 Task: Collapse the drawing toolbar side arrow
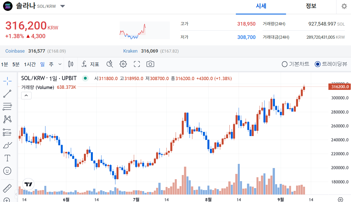tap(16, 194)
